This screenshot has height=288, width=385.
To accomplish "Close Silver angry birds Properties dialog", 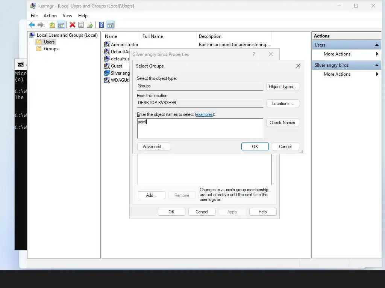I will point(271,54).
